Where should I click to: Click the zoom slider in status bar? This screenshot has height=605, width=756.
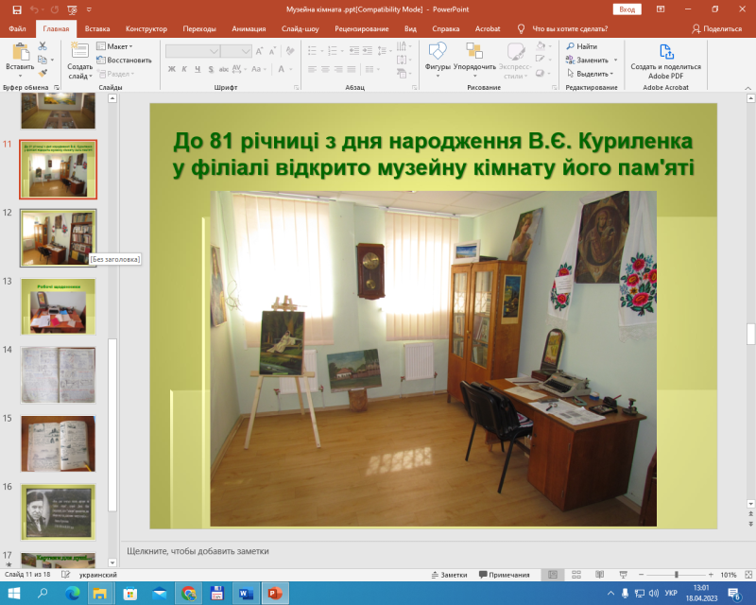click(678, 575)
